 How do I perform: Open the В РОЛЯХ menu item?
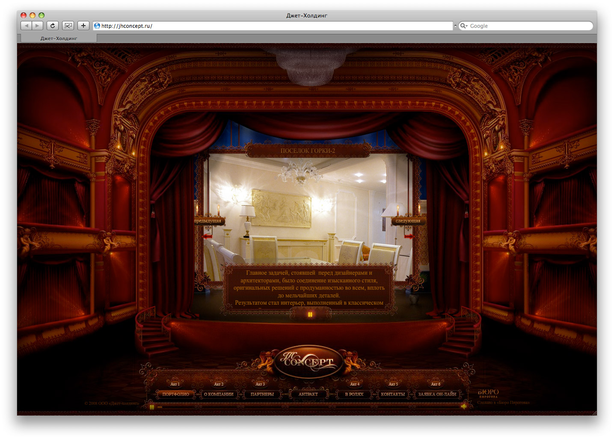354,394
